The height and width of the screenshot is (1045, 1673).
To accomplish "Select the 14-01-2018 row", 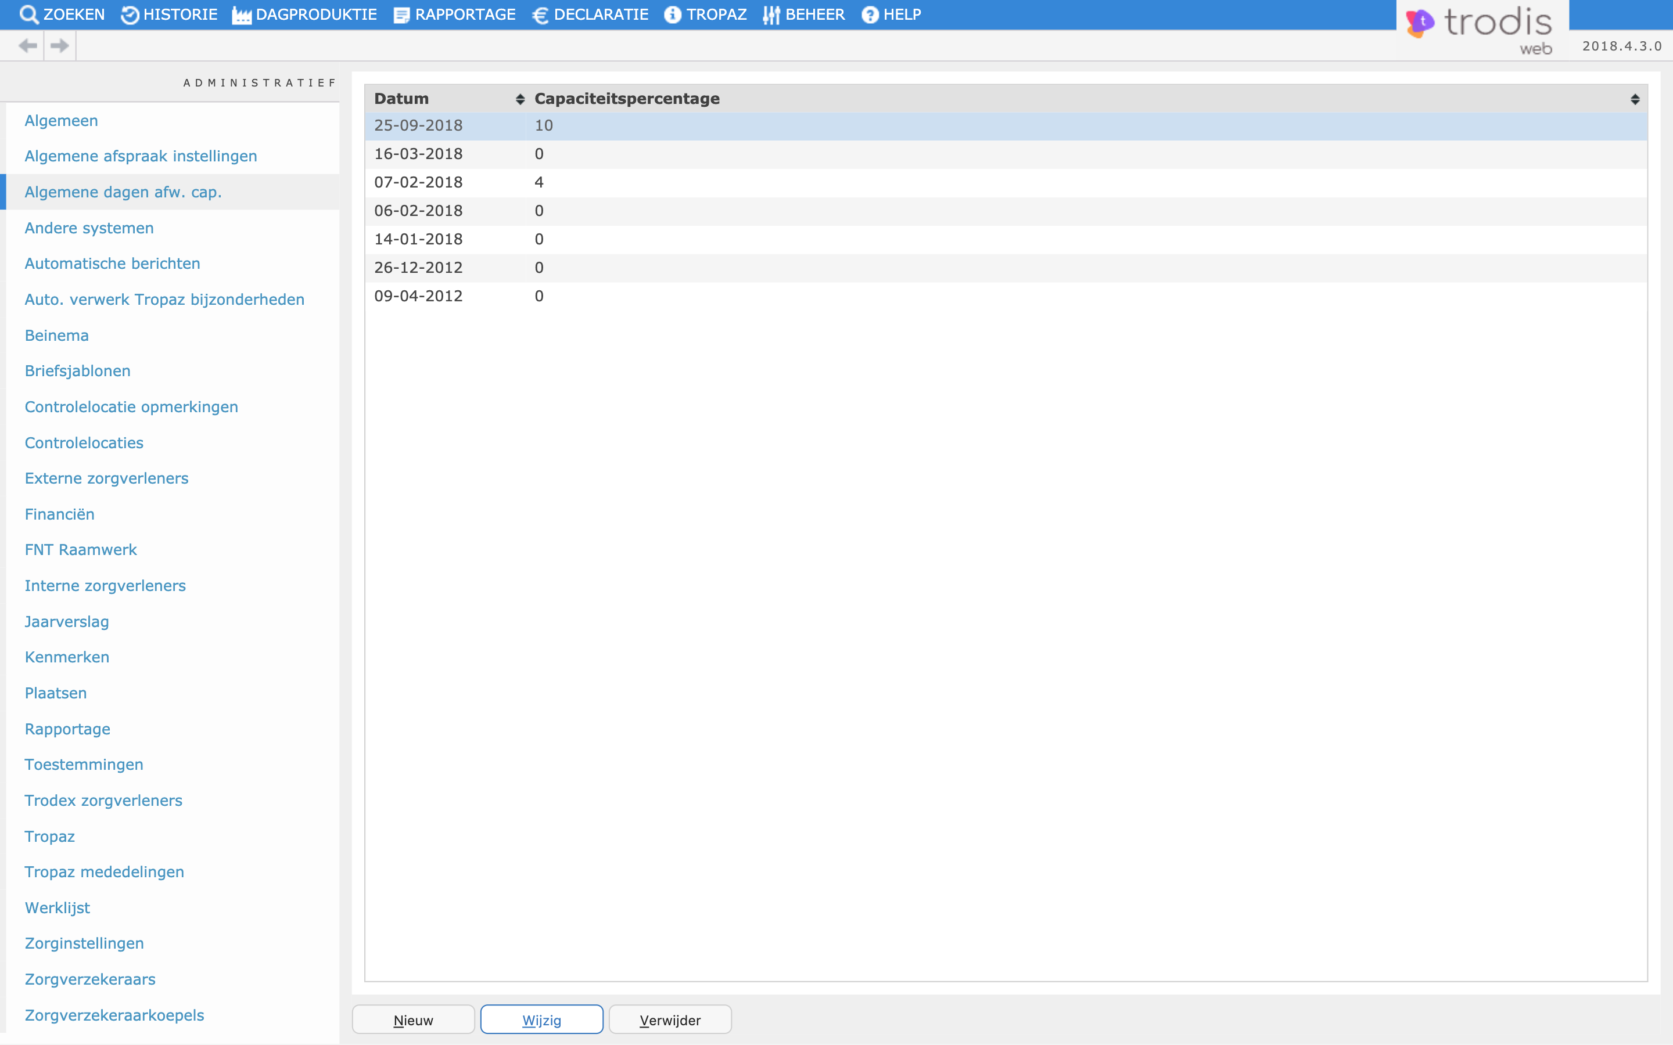I will coord(1006,239).
